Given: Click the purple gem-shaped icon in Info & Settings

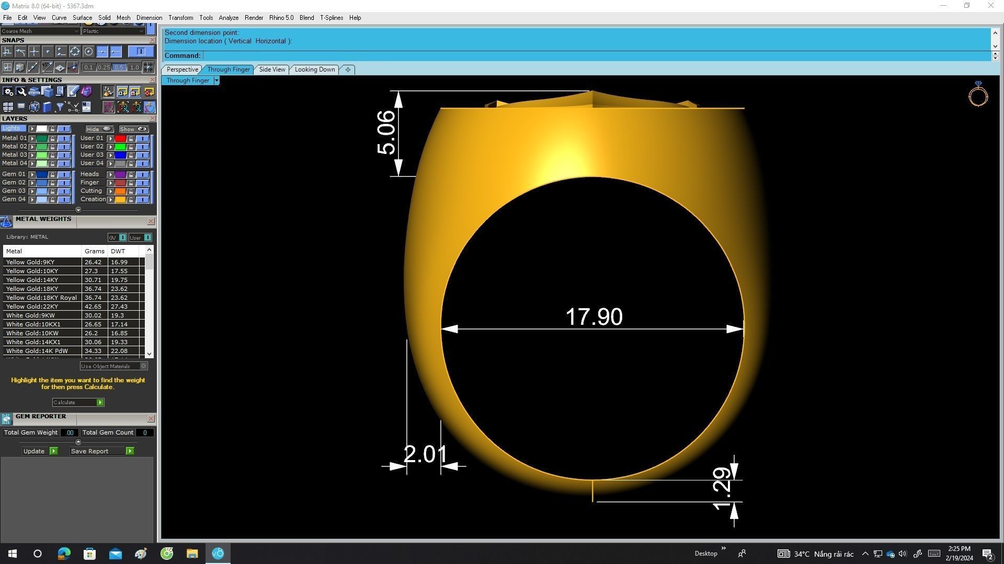Looking at the screenshot, I should [x=86, y=92].
